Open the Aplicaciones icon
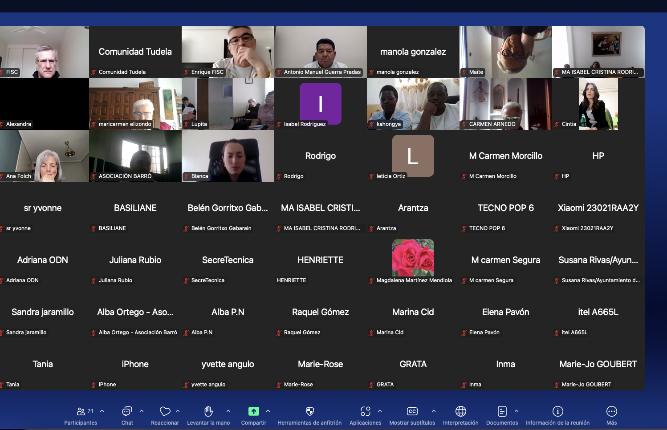 (x=365, y=411)
